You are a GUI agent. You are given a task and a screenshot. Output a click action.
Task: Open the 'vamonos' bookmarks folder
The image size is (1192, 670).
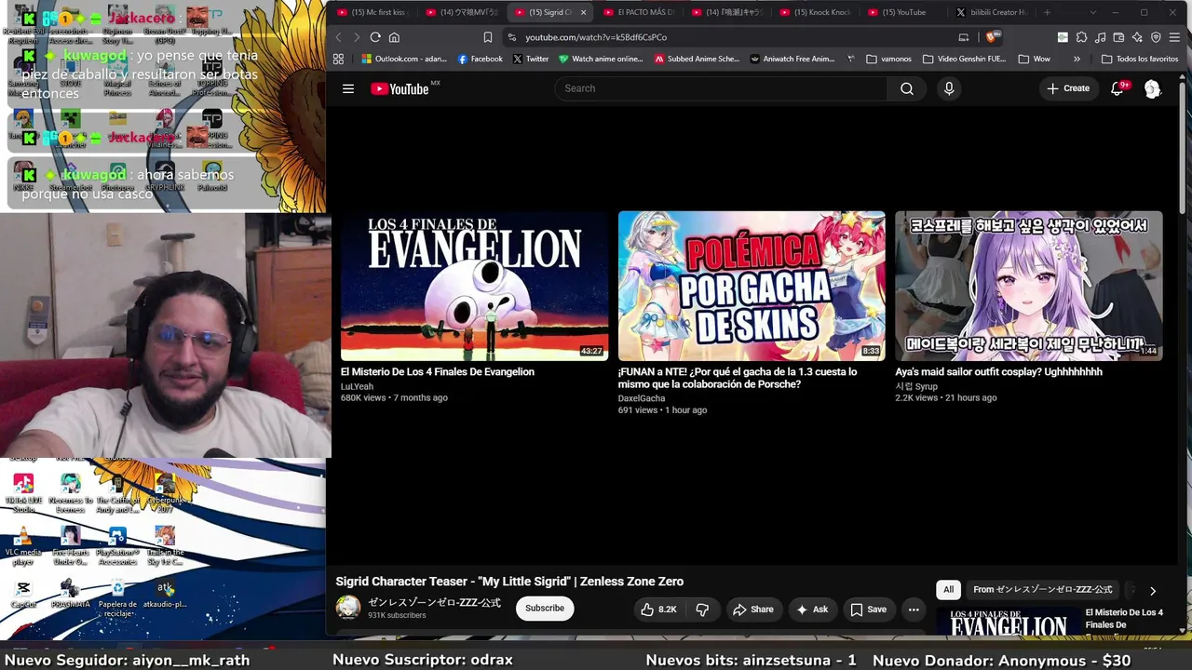click(x=888, y=59)
